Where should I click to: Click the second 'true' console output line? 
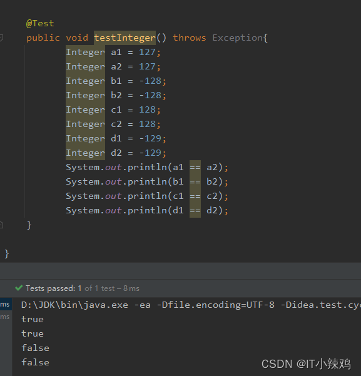33,334
